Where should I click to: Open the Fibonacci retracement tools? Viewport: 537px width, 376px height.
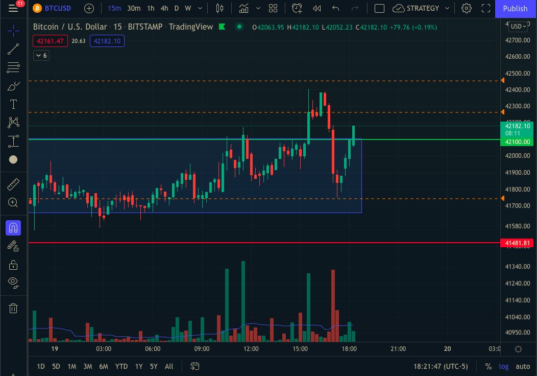click(13, 67)
